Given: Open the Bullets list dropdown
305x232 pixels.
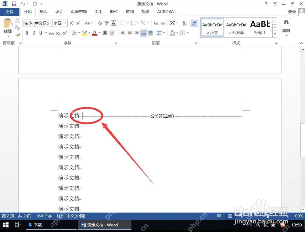Looking at the screenshot, I should point(128,23).
